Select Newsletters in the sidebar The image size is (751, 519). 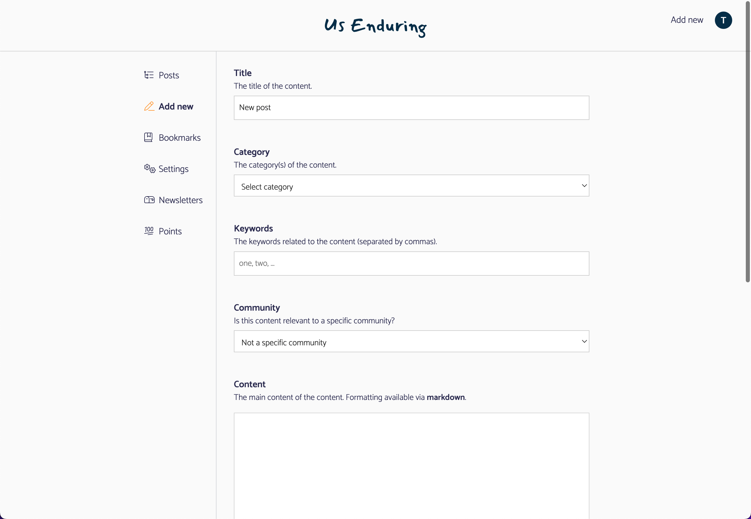point(180,200)
